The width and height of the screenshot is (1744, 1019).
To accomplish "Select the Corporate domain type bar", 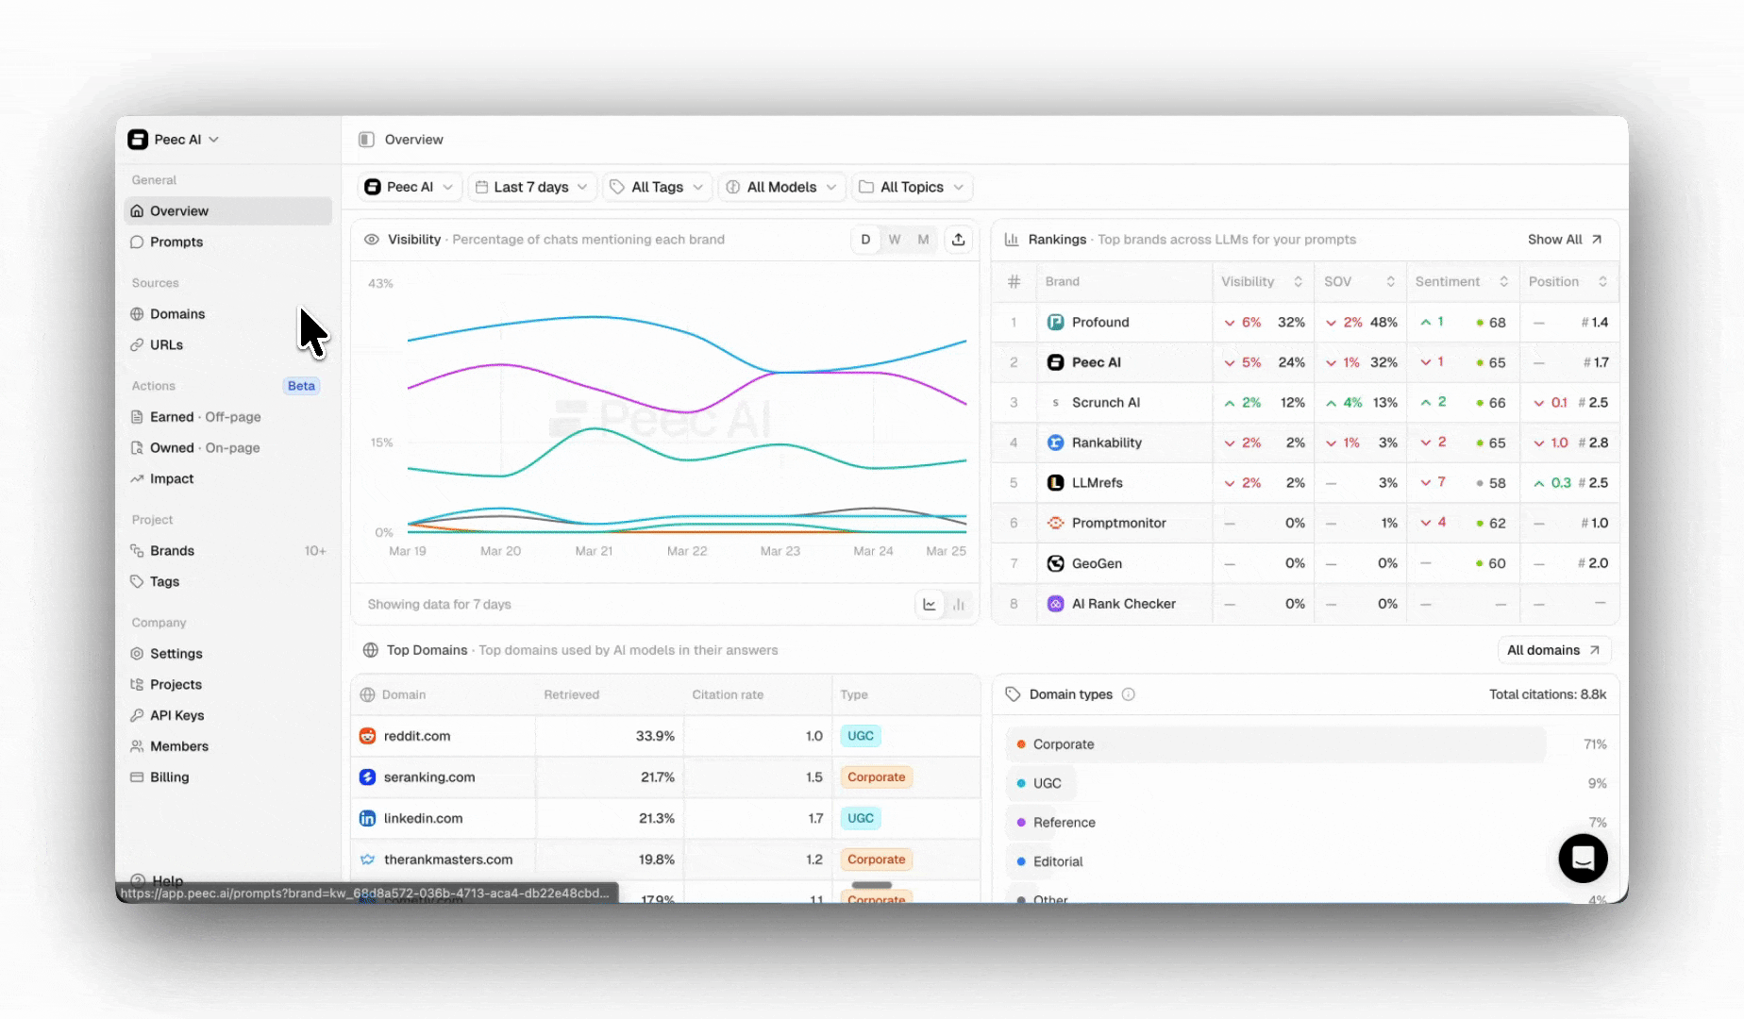I will (x=1275, y=744).
